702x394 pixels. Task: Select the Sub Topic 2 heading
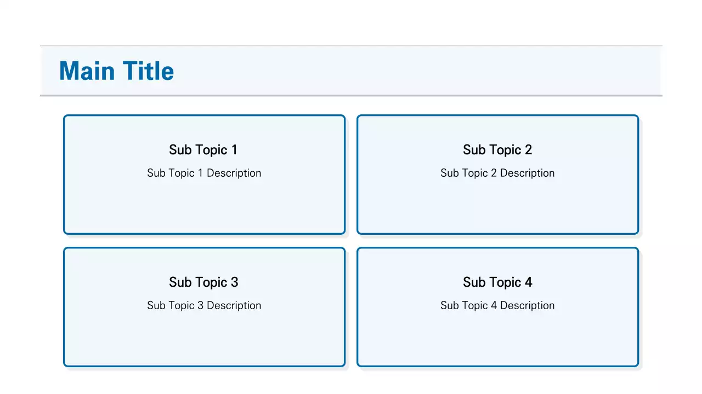coord(497,150)
